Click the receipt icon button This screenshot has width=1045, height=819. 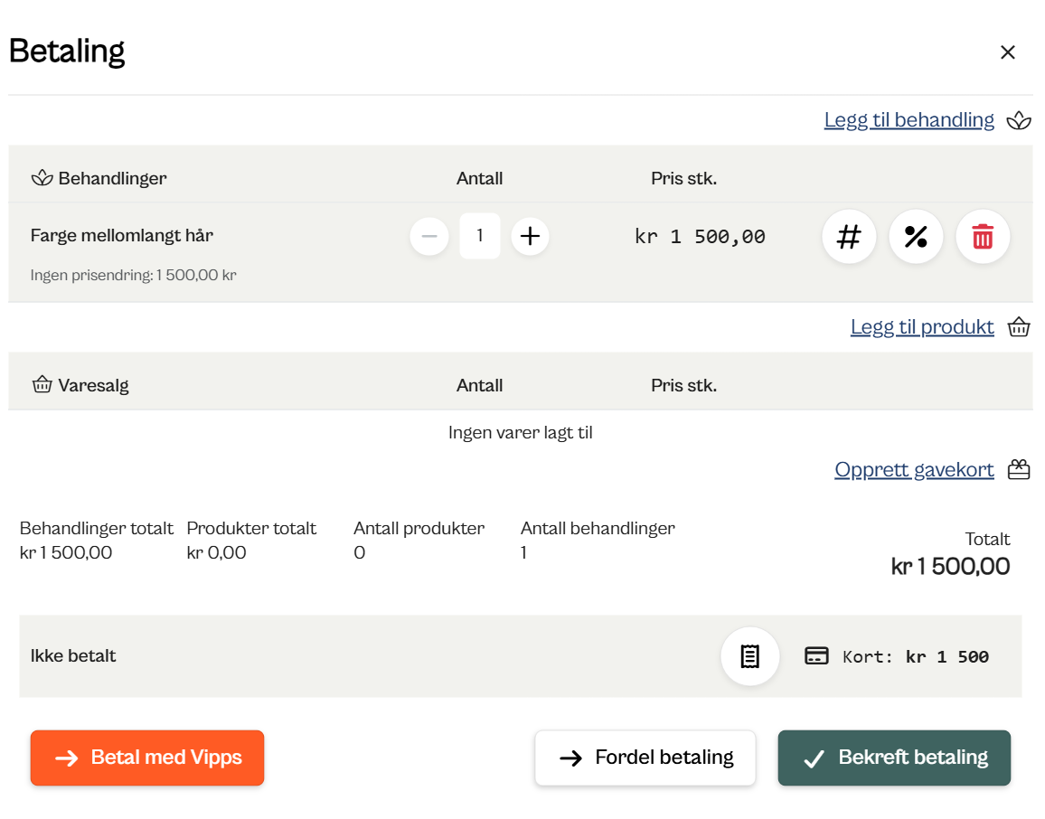point(749,656)
